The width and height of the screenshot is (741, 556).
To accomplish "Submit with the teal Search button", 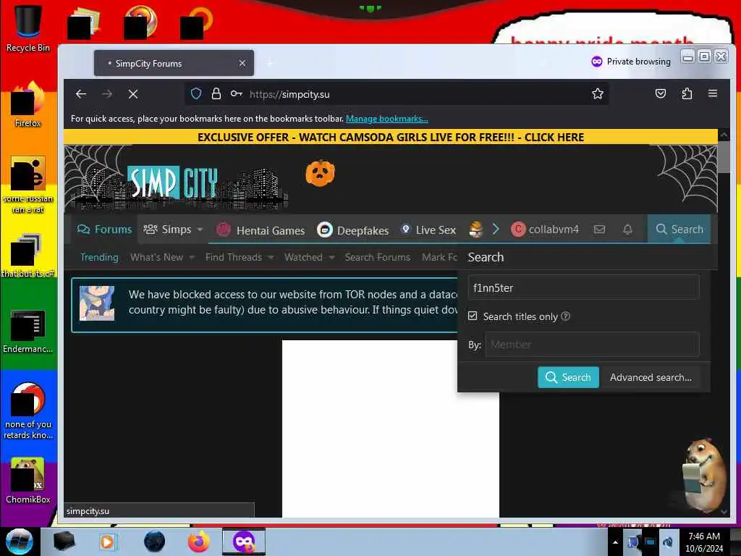I will pyautogui.click(x=568, y=377).
